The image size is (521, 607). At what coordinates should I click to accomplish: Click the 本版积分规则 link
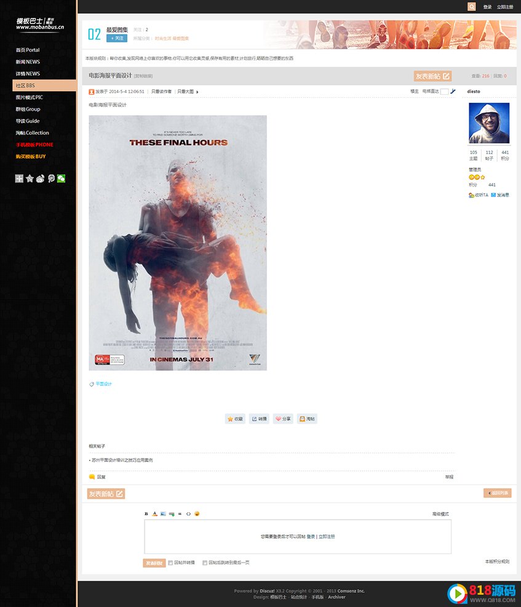[498, 561]
